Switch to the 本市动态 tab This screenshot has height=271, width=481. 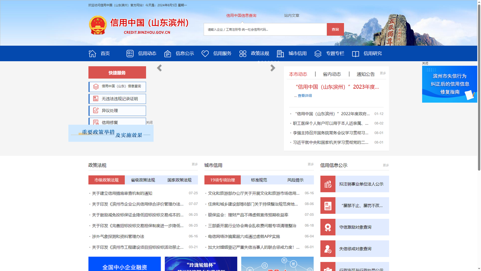tap(298, 74)
